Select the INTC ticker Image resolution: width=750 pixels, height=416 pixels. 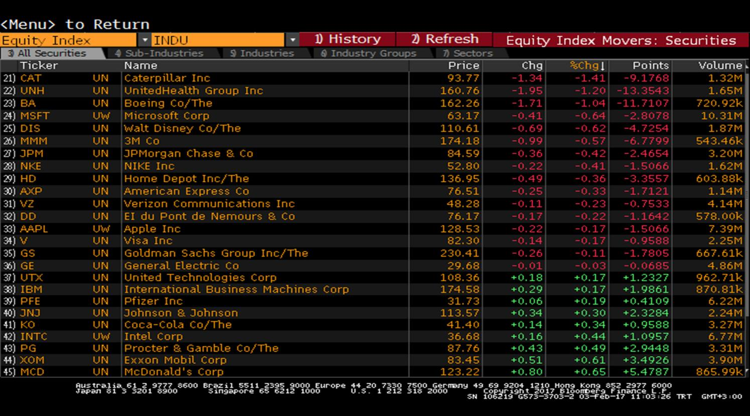(34, 337)
